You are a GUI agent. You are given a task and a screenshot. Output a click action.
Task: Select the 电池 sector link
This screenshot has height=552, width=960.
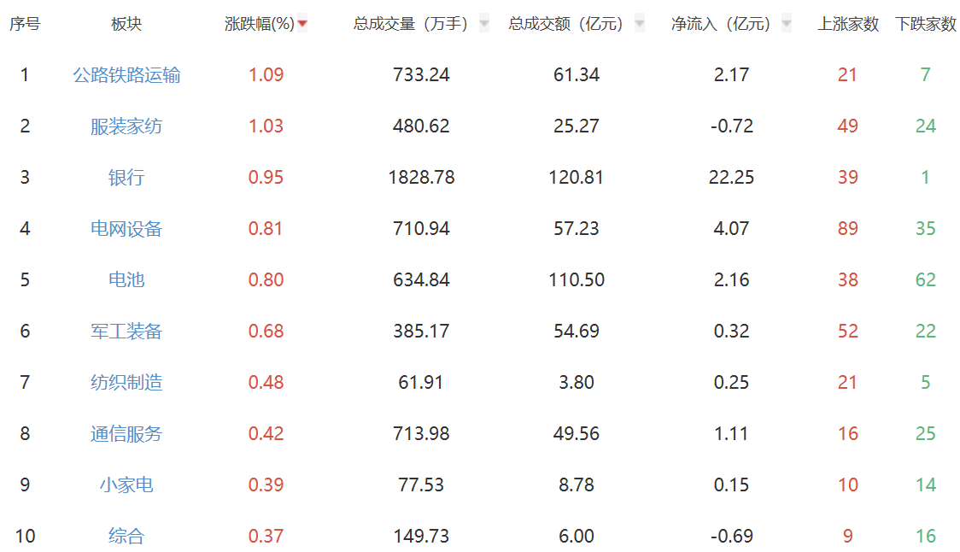(x=126, y=280)
